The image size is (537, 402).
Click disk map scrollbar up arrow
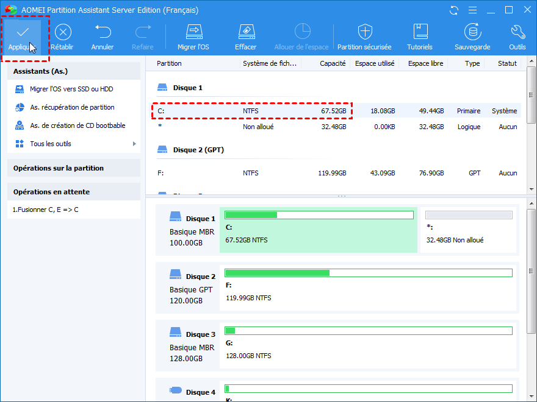[531, 203]
